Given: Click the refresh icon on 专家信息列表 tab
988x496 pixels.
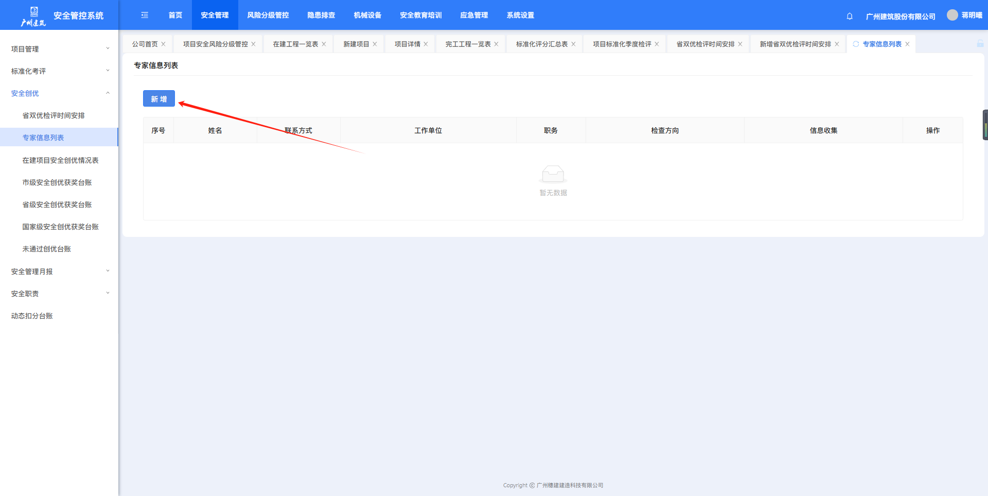Looking at the screenshot, I should [856, 44].
